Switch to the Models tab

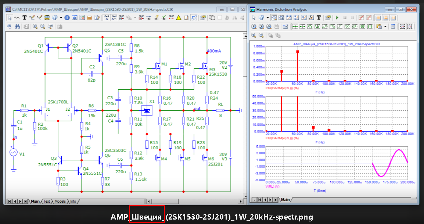[x=60, y=201]
